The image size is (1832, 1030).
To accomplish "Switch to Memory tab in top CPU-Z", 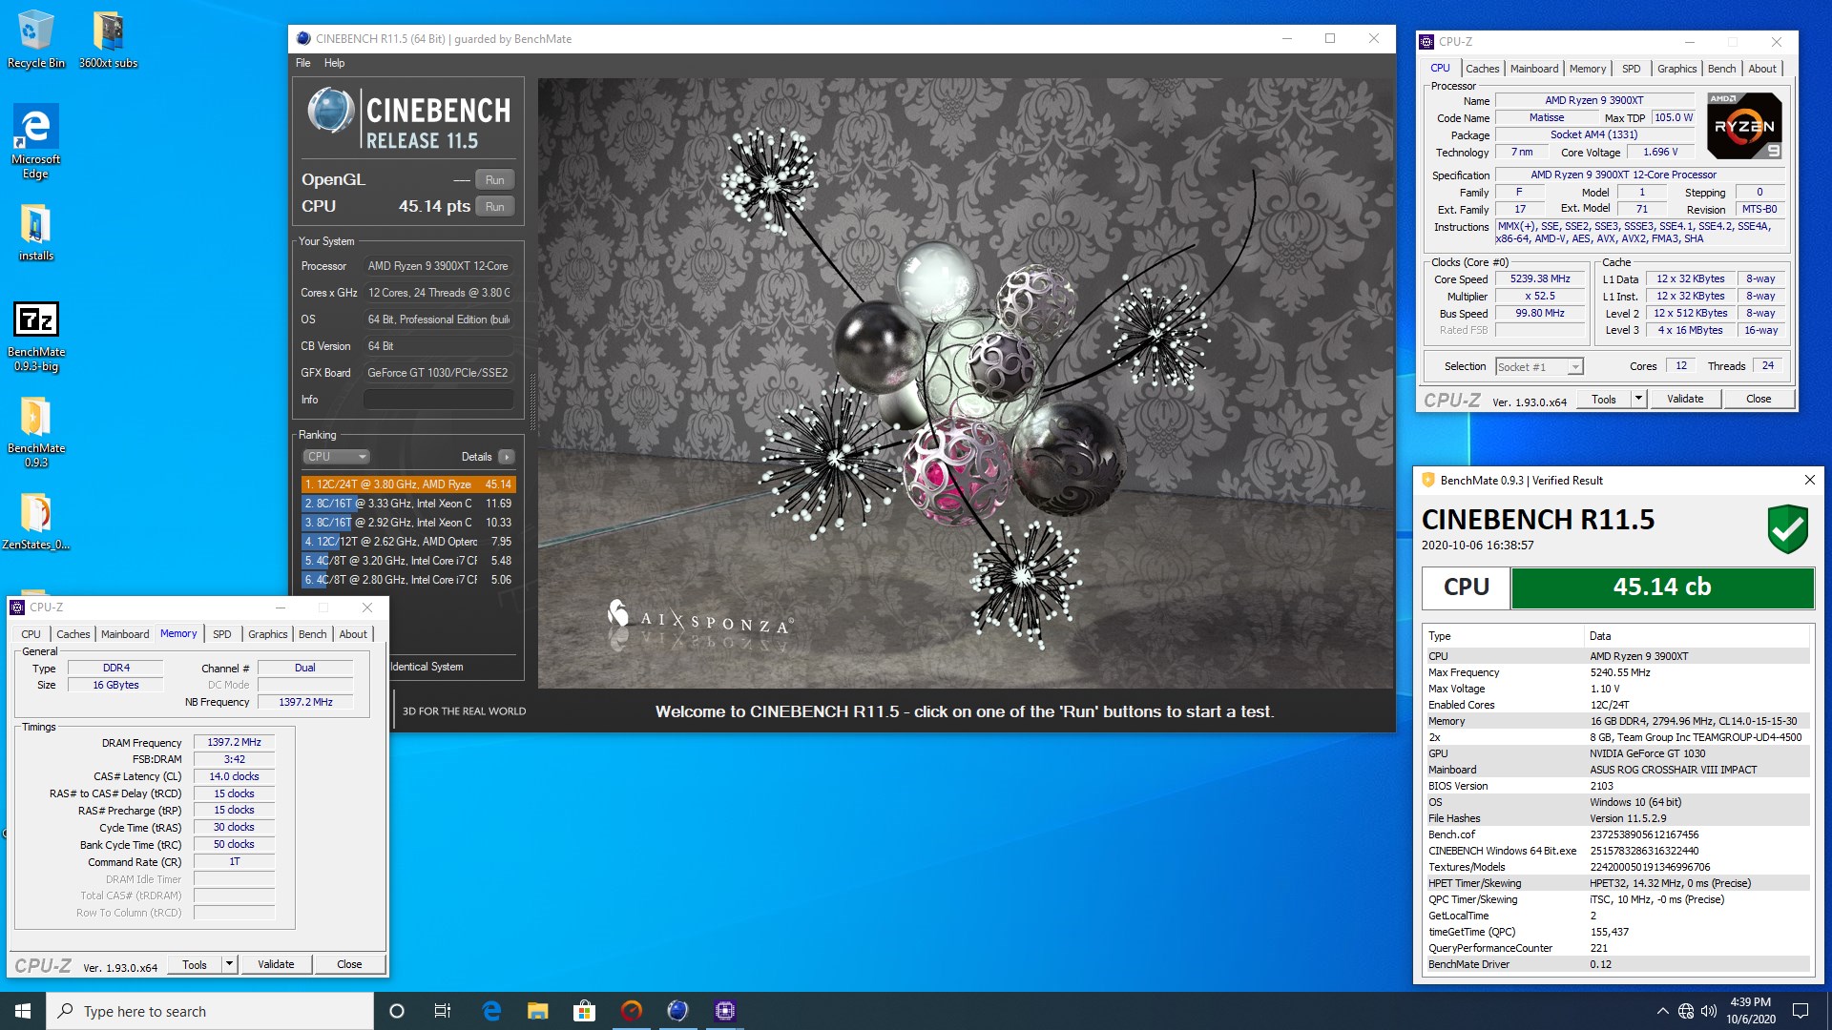I will [1587, 69].
